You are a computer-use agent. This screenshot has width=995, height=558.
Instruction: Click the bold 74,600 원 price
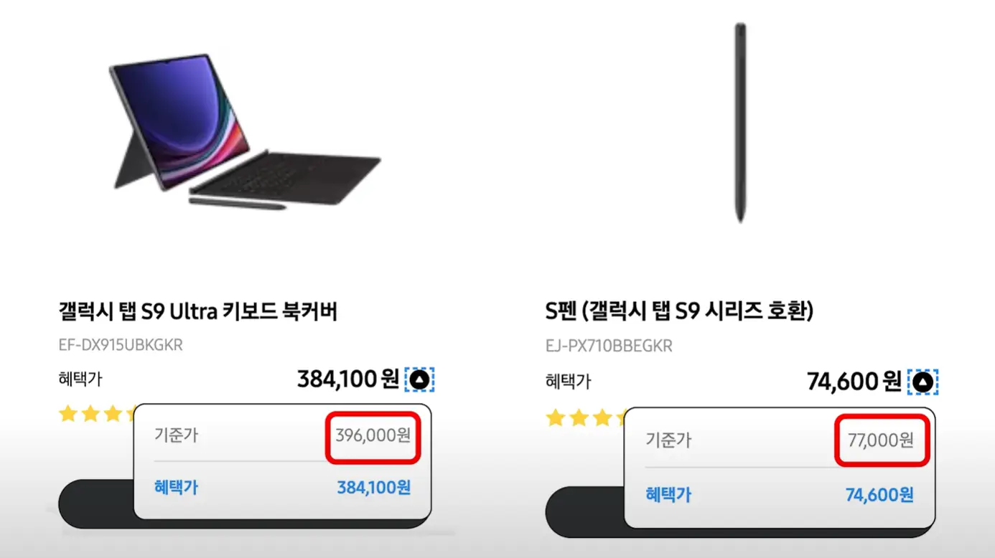854,381
